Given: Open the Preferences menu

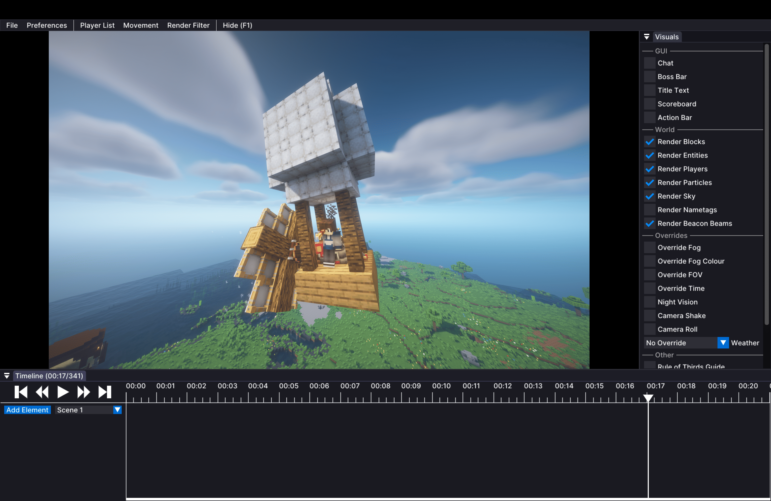Looking at the screenshot, I should click(47, 25).
